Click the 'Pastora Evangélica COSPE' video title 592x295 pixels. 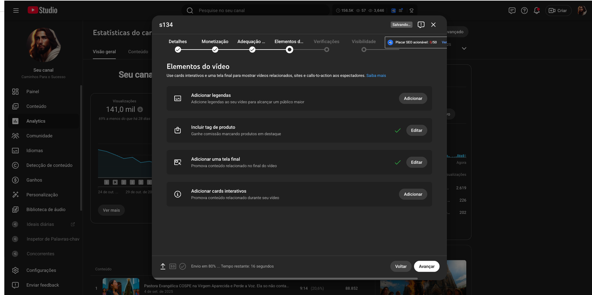[216, 286]
